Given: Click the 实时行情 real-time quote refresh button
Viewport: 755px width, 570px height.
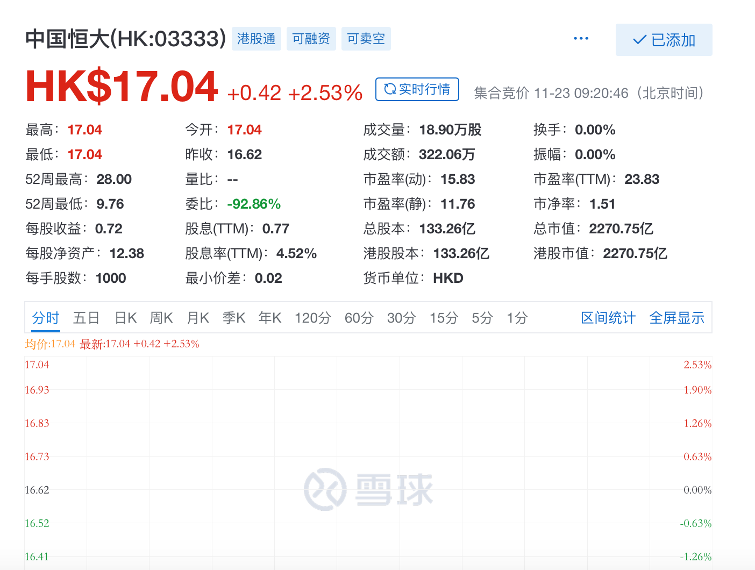Looking at the screenshot, I should (417, 89).
